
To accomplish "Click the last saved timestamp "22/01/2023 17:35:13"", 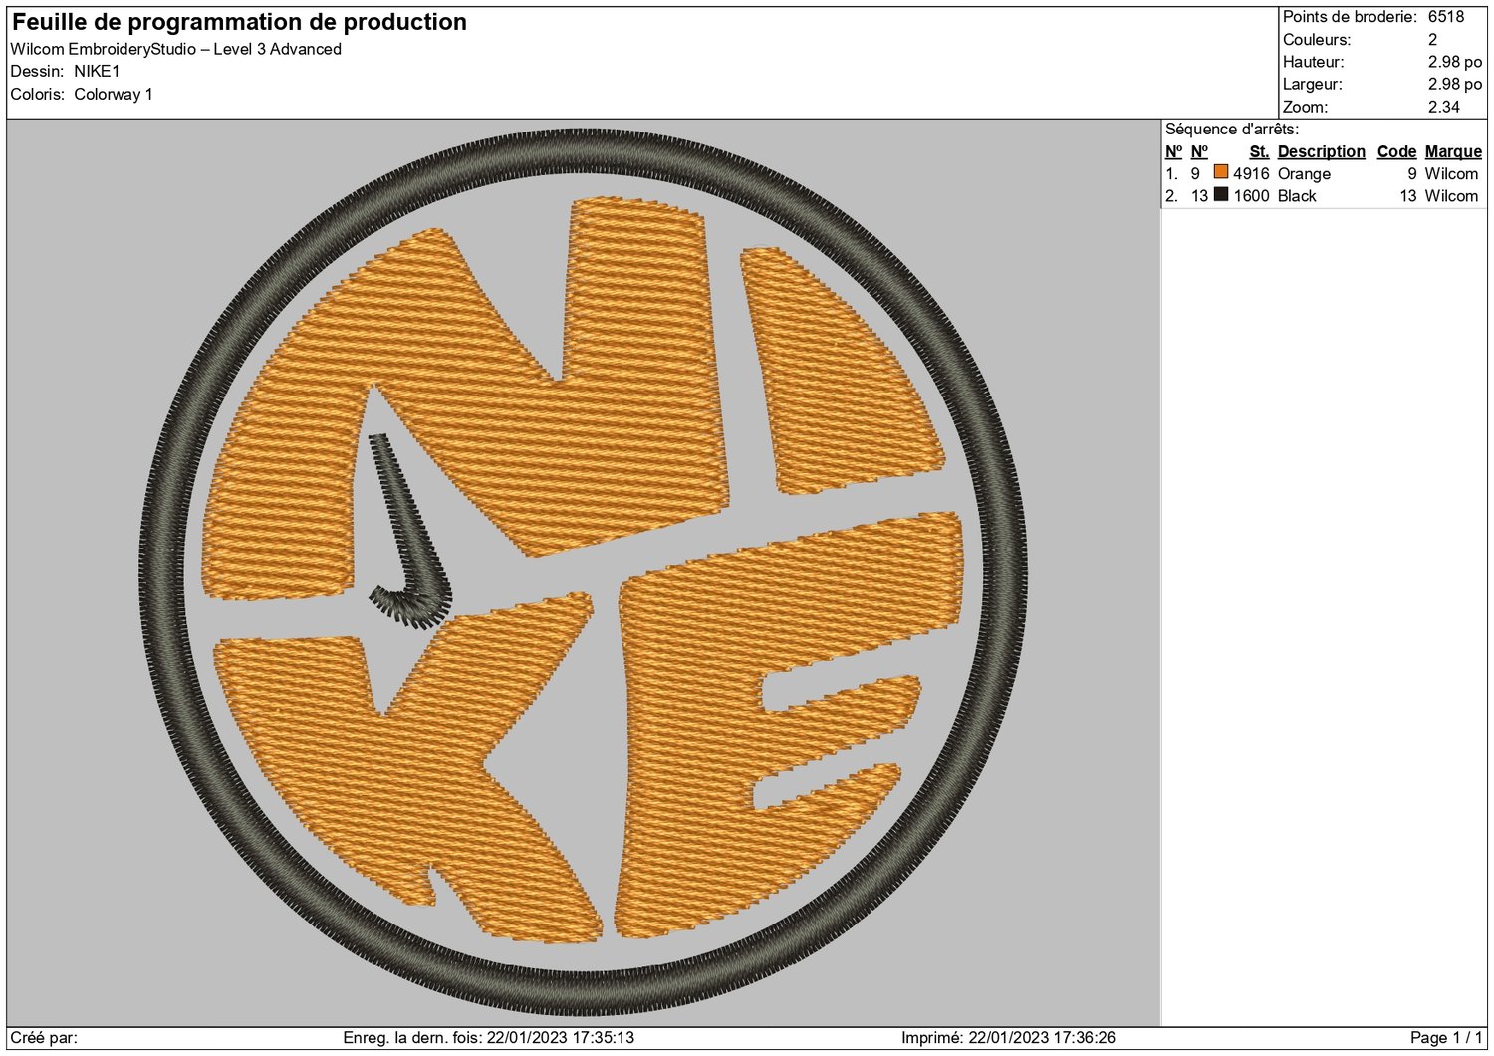I will point(561,1038).
